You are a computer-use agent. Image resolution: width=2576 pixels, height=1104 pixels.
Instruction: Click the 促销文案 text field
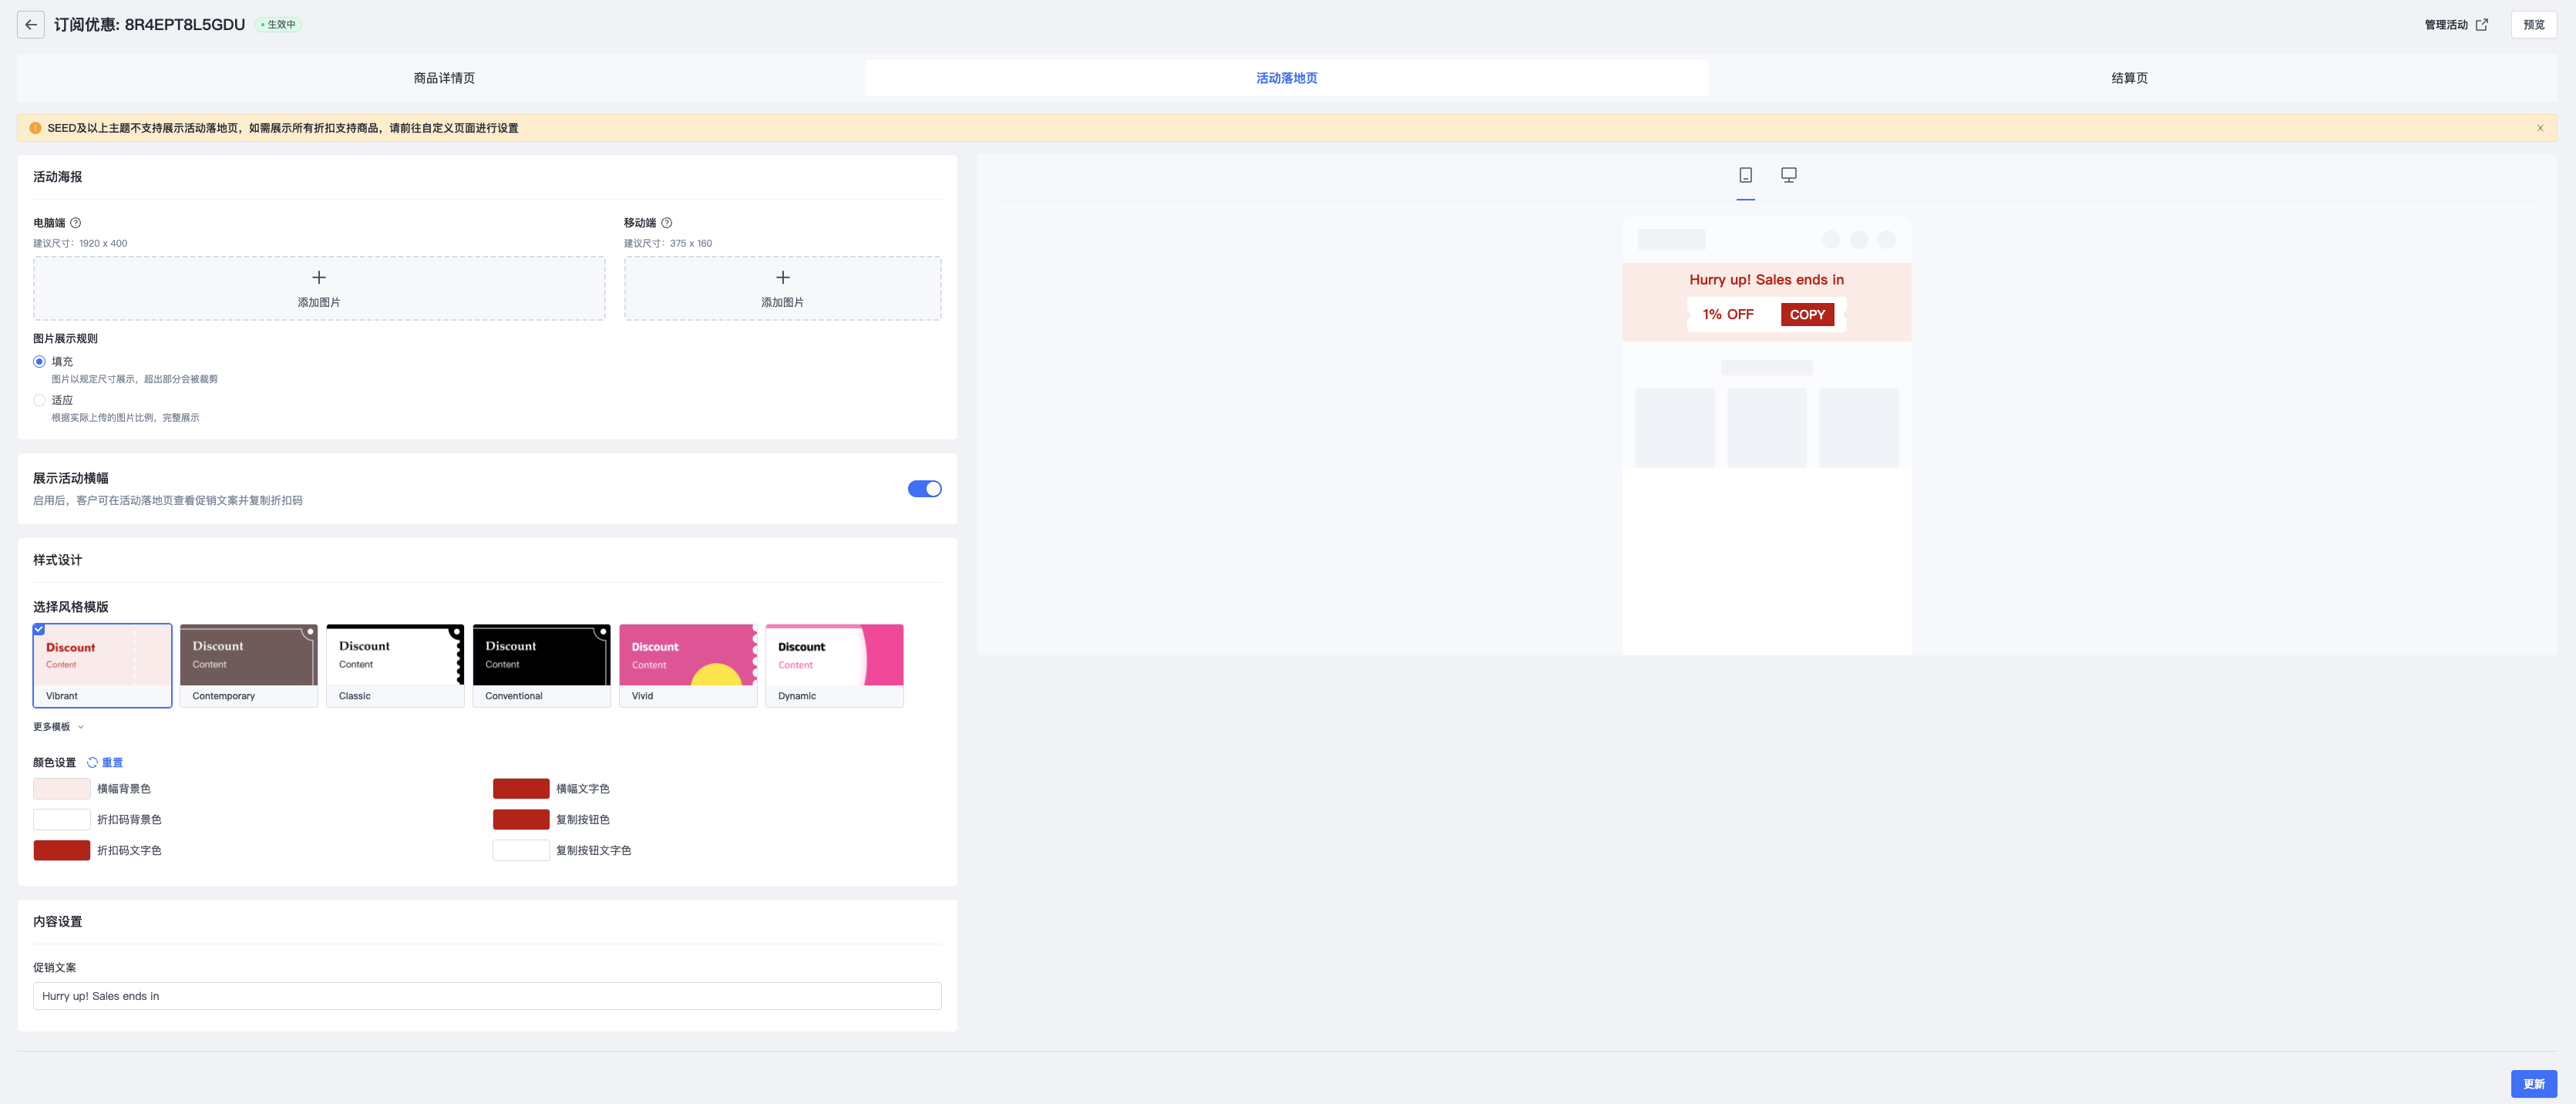(x=487, y=996)
